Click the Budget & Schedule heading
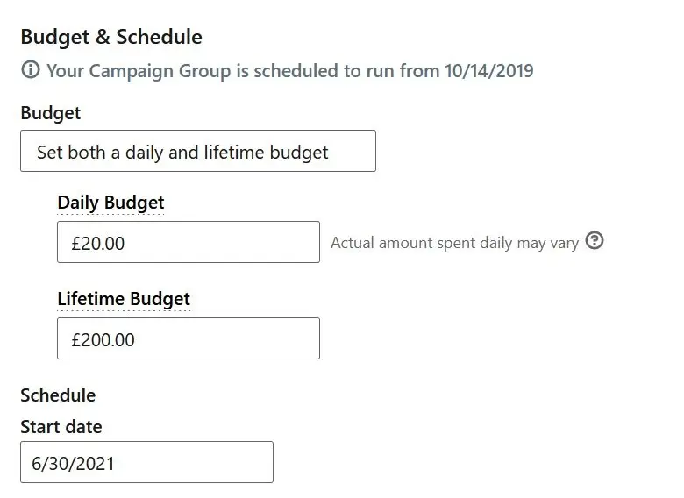The width and height of the screenshot is (684, 498). pyautogui.click(x=111, y=37)
